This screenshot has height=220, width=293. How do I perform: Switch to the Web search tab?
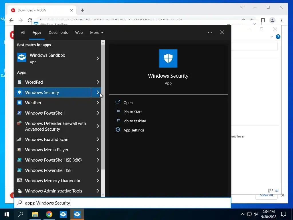click(79, 33)
